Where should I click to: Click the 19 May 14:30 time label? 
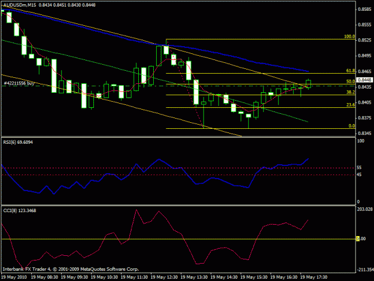click(224, 277)
